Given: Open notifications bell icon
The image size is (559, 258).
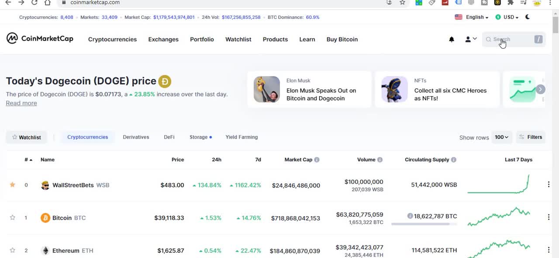Looking at the screenshot, I should pyautogui.click(x=452, y=39).
